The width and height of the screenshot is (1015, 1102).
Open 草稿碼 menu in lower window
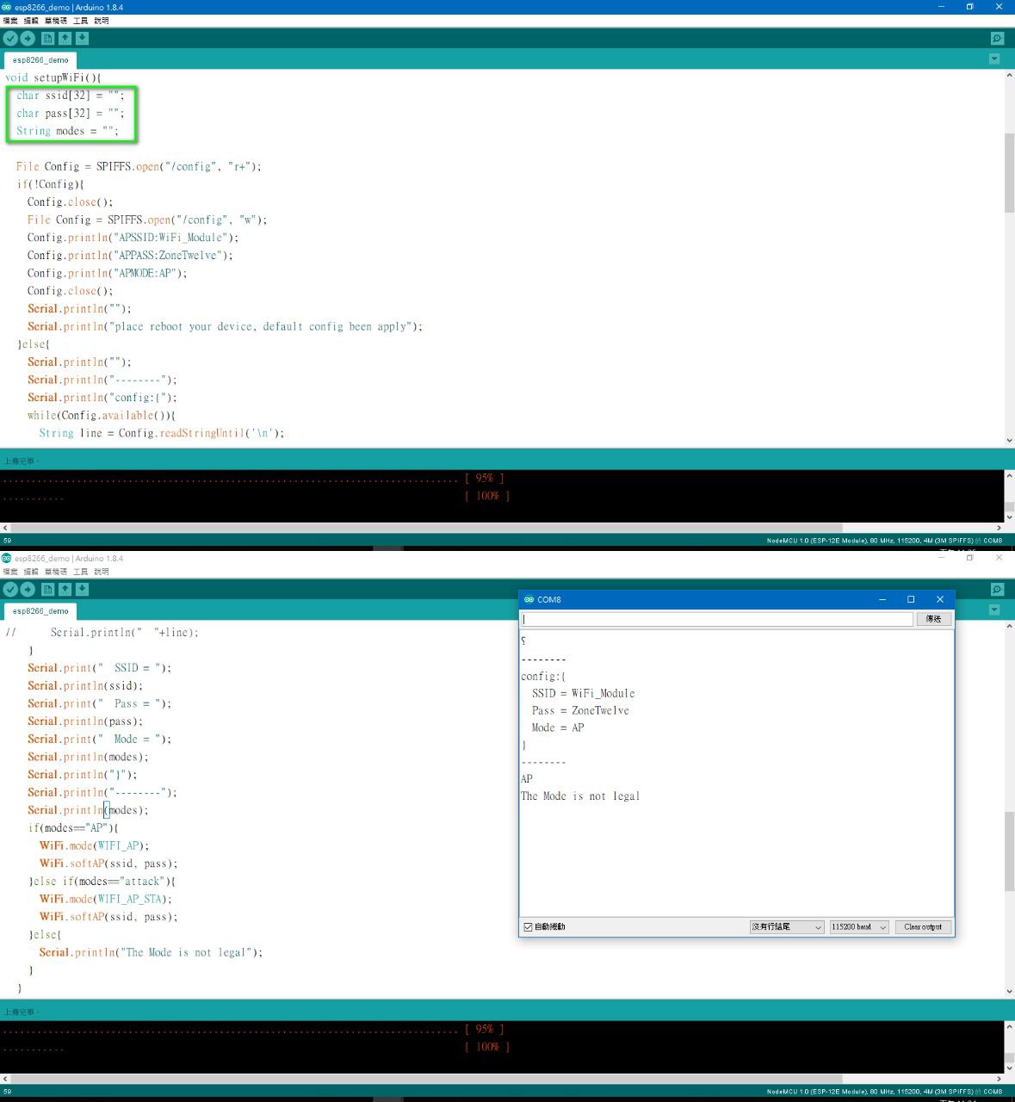point(56,572)
